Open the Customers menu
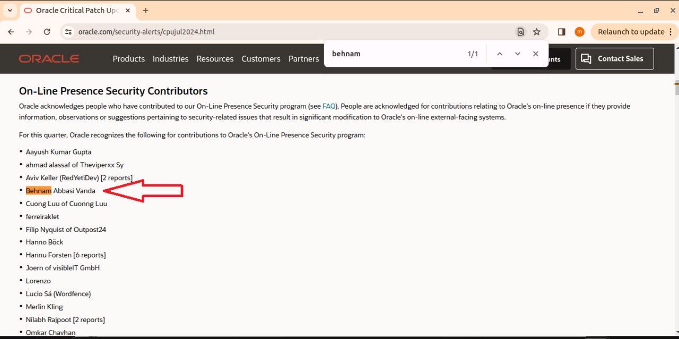 click(x=261, y=59)
